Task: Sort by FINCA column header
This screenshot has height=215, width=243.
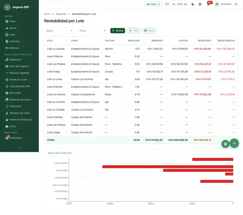Action: click(74, 41)
